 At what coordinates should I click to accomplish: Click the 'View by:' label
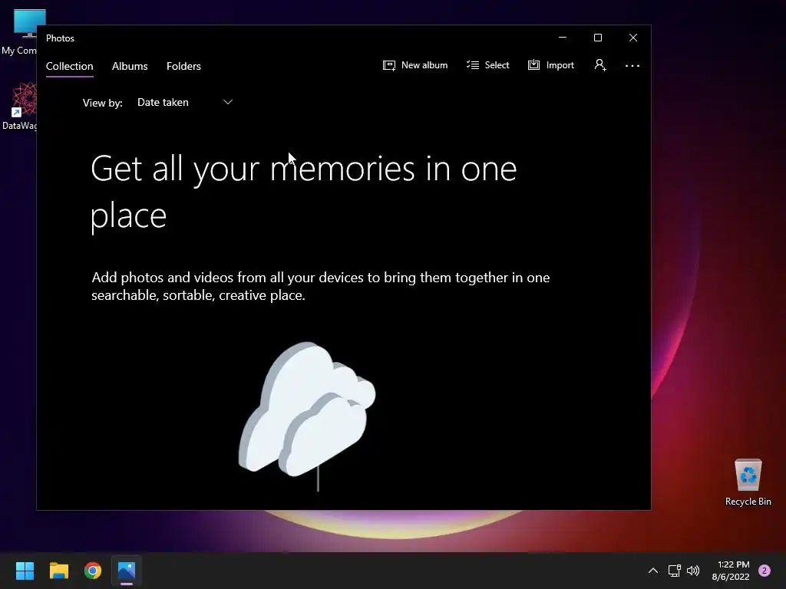[103, 103]
